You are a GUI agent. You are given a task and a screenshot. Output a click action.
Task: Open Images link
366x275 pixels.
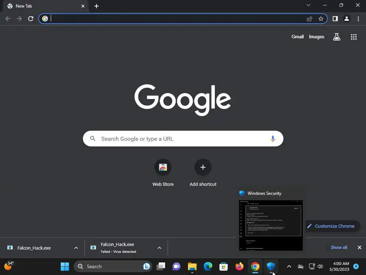[317, 37]
